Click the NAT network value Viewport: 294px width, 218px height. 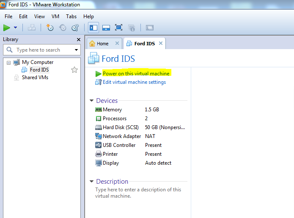pos(150,136)
